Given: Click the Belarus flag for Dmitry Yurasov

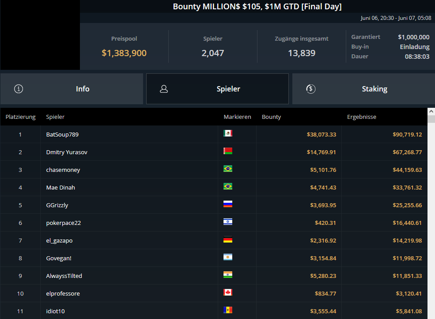Looking at the screenshot, I should tap(228, 151).
